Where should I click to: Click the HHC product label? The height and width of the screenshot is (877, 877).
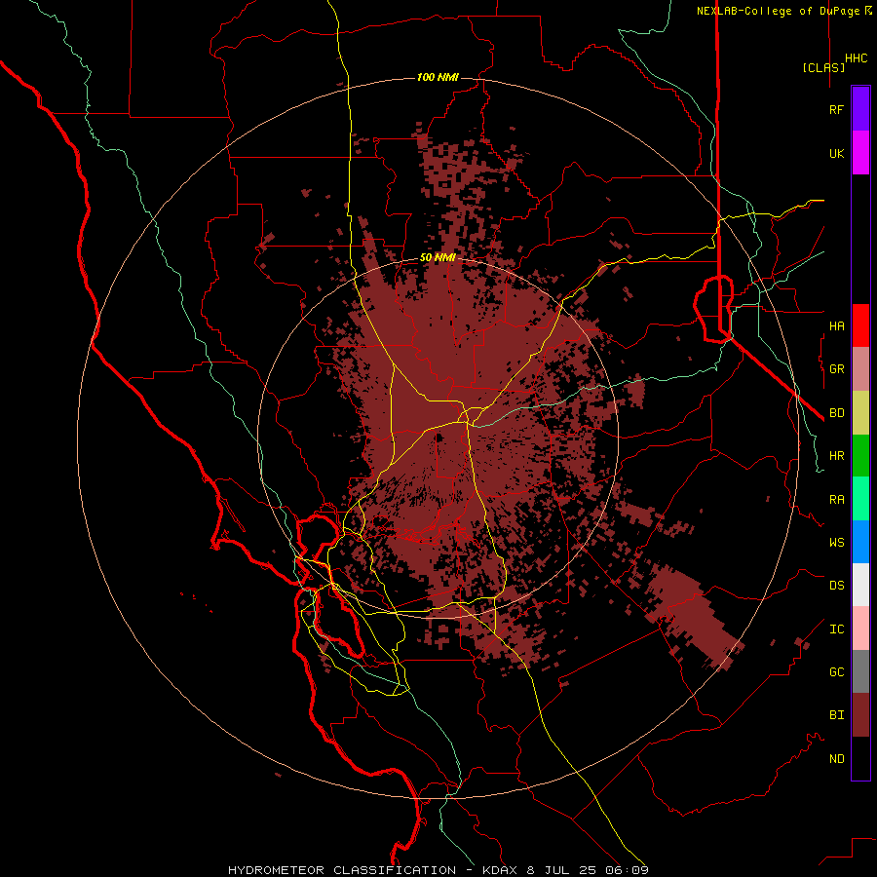coord(857,58)
